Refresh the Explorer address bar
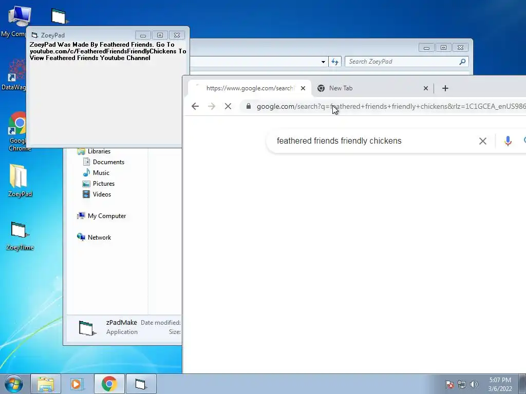The image size is (526, 394). point(335,62)
